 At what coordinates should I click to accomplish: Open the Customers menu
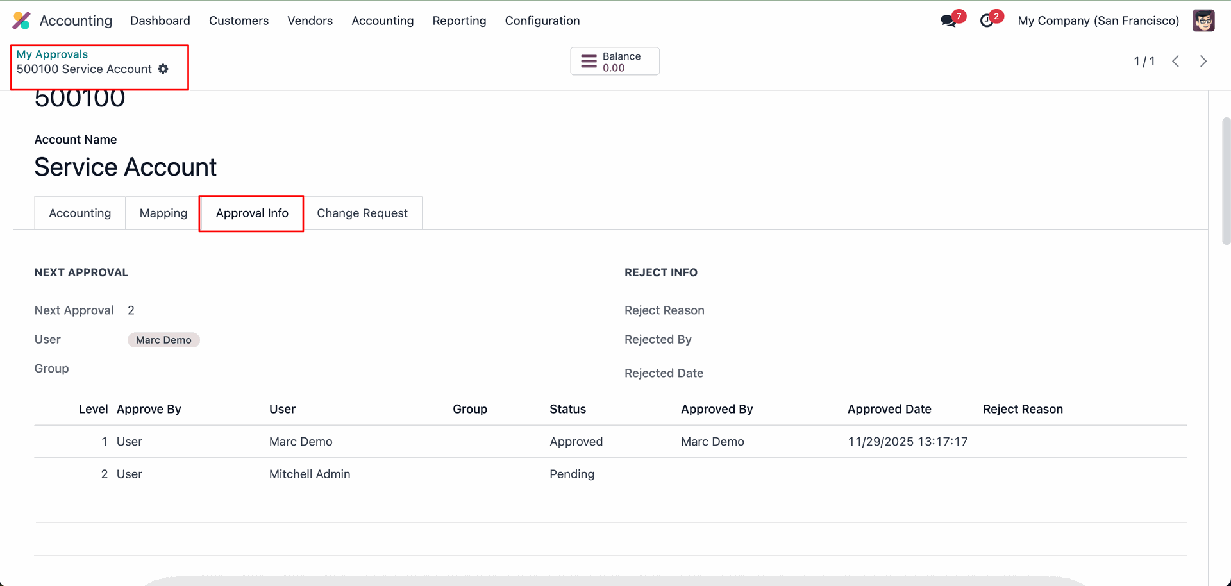point(239,21)
